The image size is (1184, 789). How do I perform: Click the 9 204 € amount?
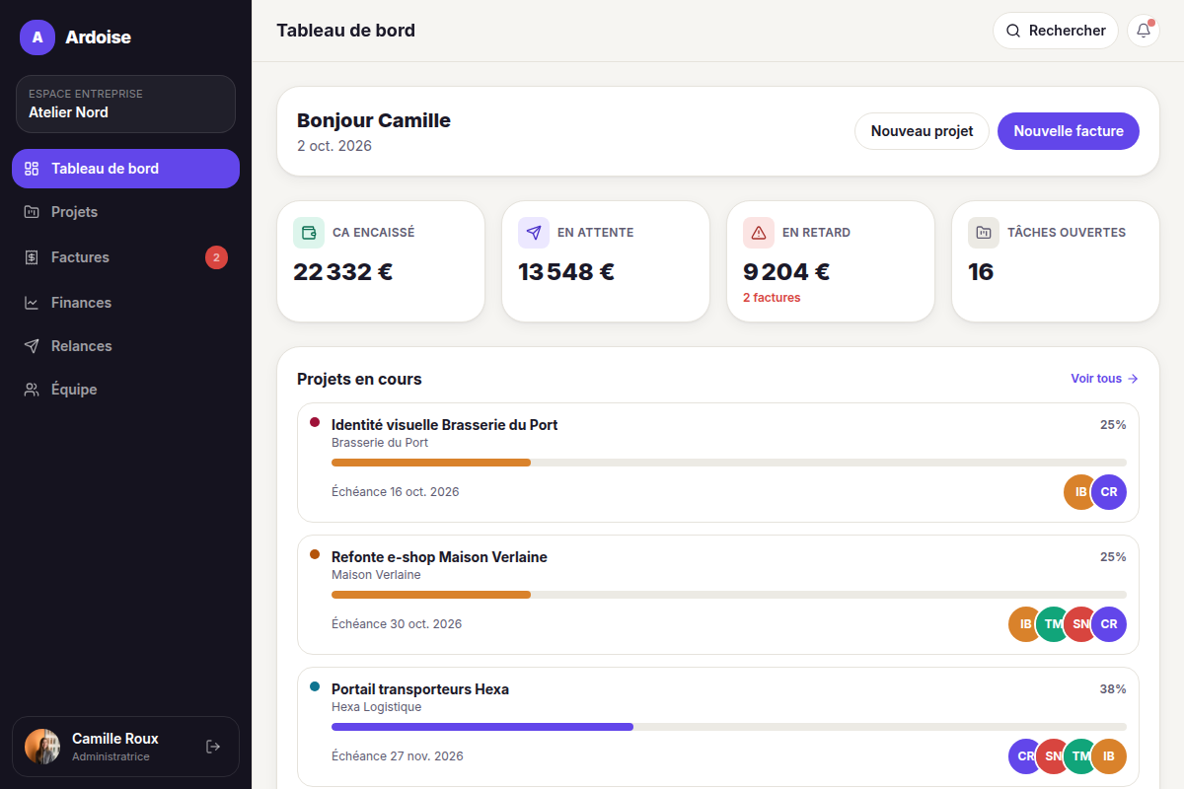[786, 272]
